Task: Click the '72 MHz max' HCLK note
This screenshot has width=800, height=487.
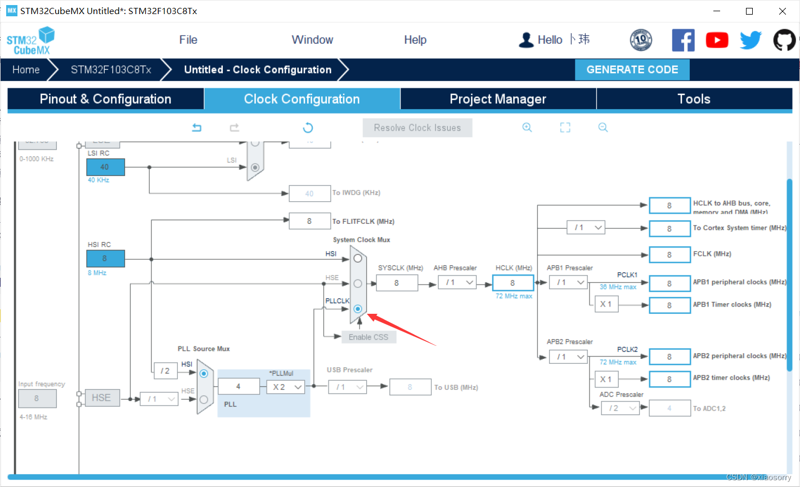Action: (x=514, y=296)
